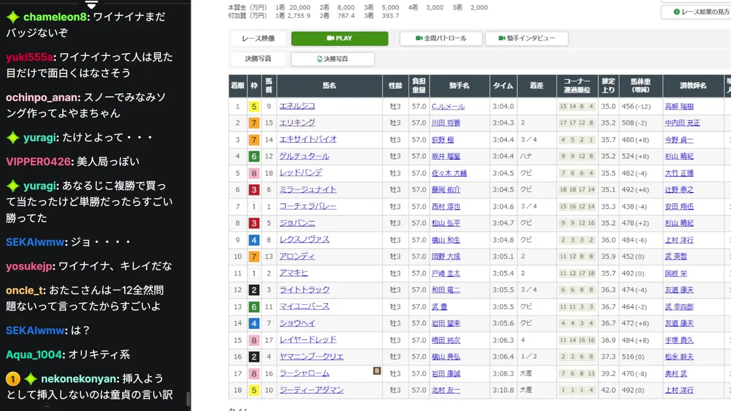Screen dimensions: 731x411
Task: Open jockey 和田 竜二's page
Action: click(x=446, y=289)
